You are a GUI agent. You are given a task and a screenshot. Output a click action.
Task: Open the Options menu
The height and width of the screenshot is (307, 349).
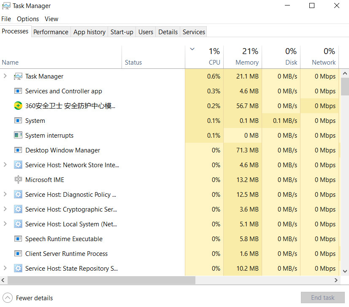pyautogui.click(x=28, y=19)
